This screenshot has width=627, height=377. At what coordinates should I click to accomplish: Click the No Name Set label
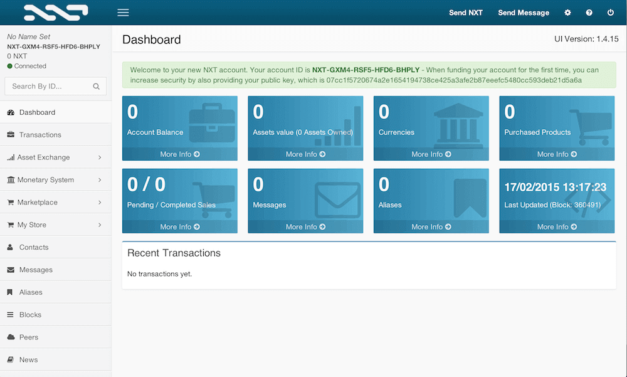(x=28, y=36)
